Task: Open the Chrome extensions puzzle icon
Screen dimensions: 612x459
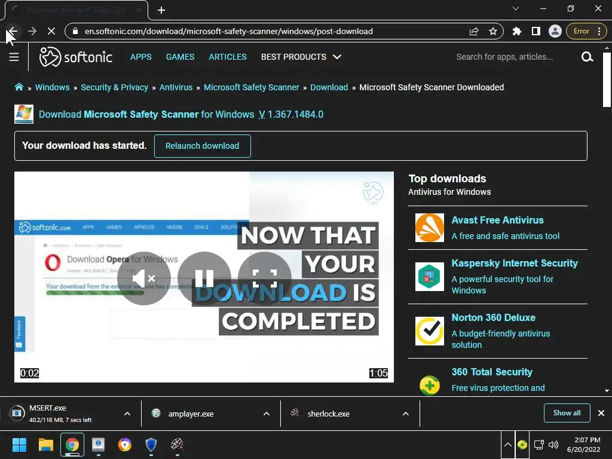Action: pyautogui.click(x=517, y=31)
